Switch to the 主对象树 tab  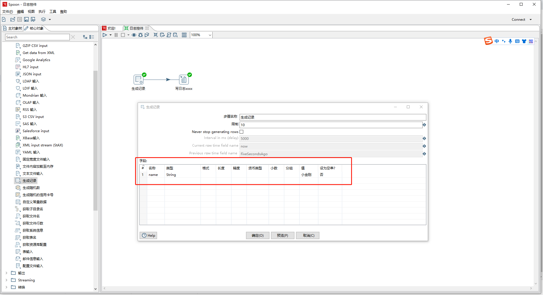pos(13,28)
